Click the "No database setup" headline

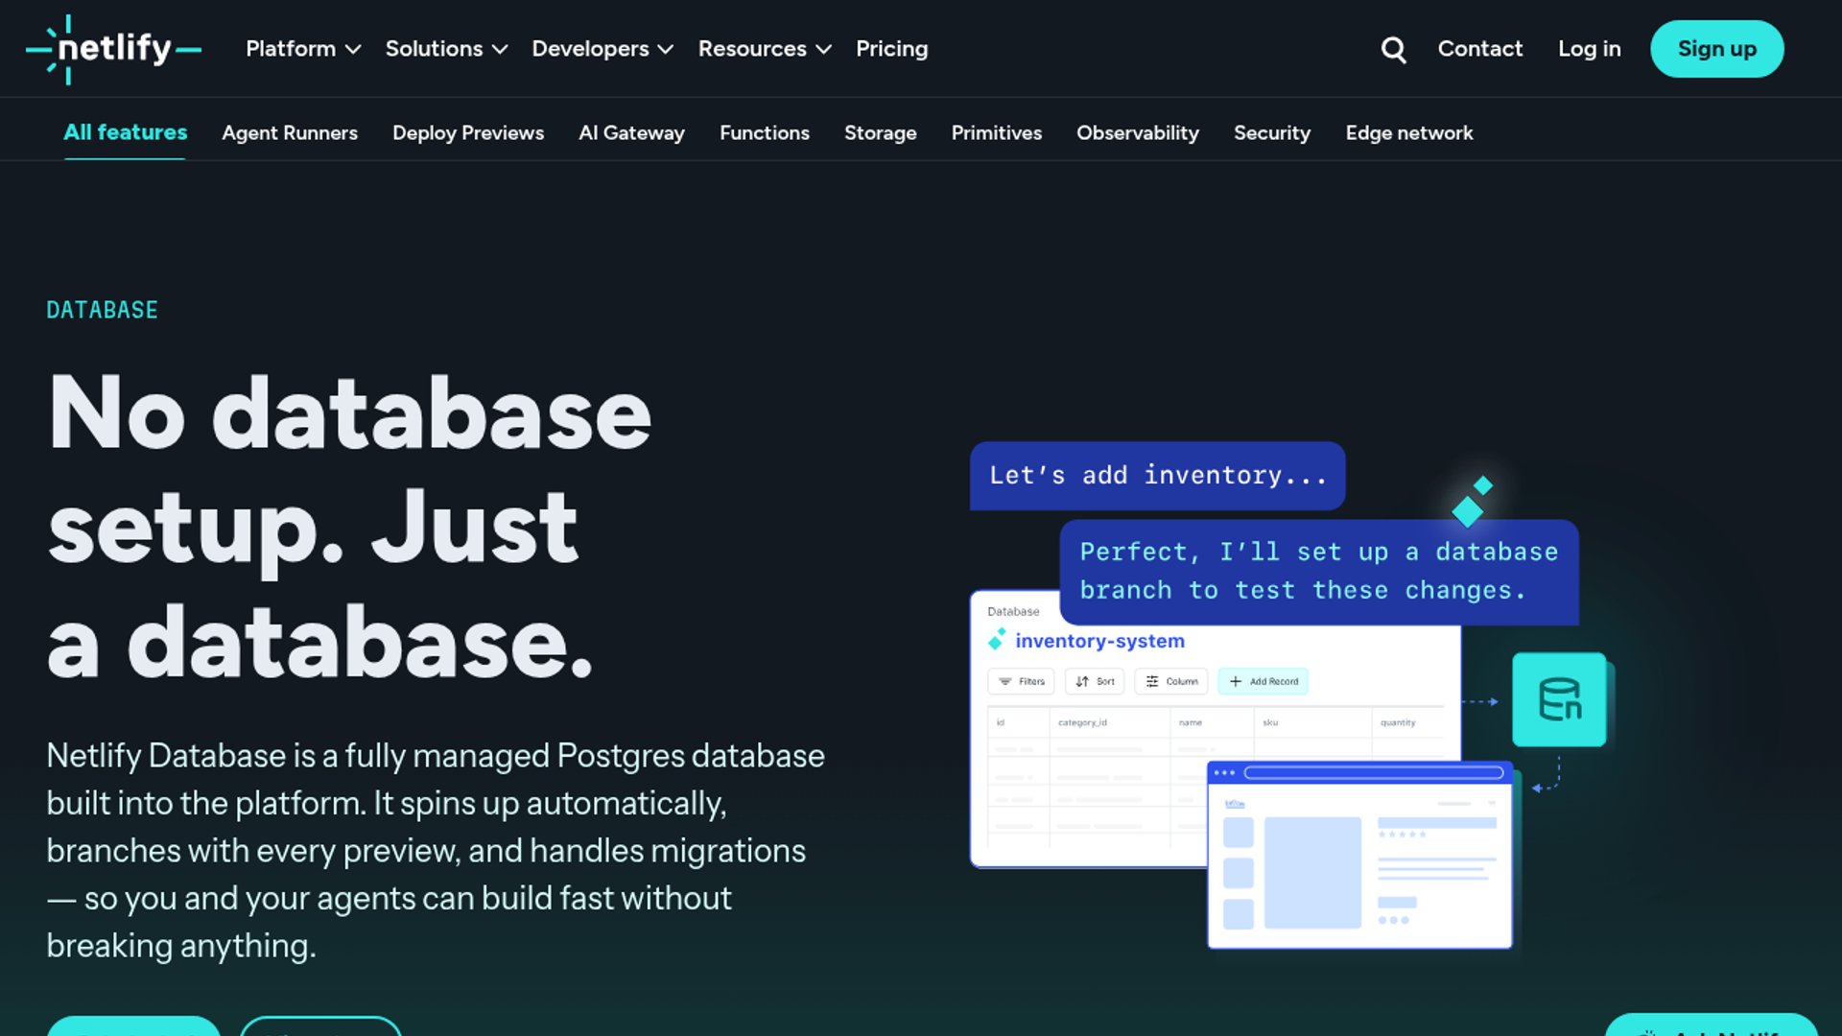tap(350, 527)
